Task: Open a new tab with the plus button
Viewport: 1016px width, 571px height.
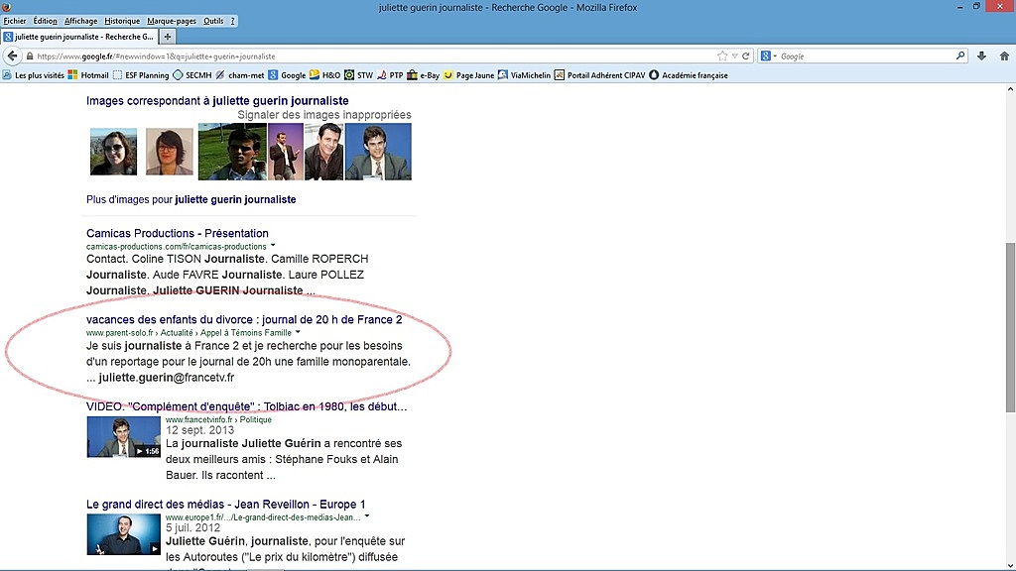Action: coord(167,37)
